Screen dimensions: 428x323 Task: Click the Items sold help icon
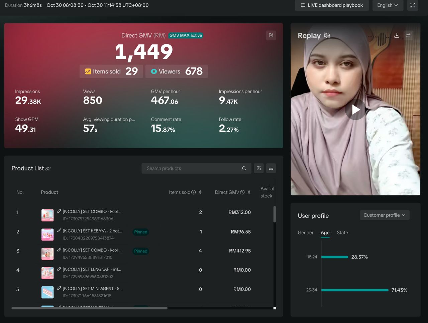193,192
